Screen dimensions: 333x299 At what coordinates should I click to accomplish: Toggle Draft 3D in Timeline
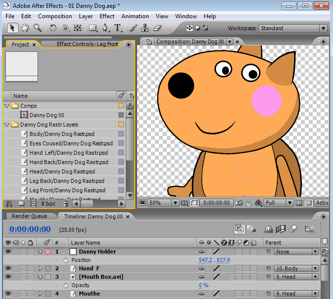252,229
